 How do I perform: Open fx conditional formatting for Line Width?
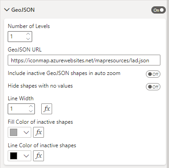(x=47, y=109)
